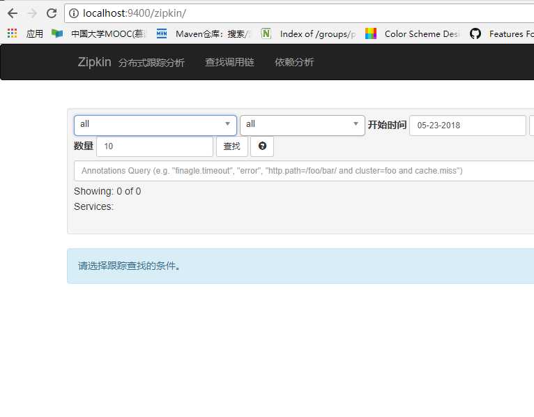Expand the service name dropdown
534x417 pixels.
(x=155, y=126)
